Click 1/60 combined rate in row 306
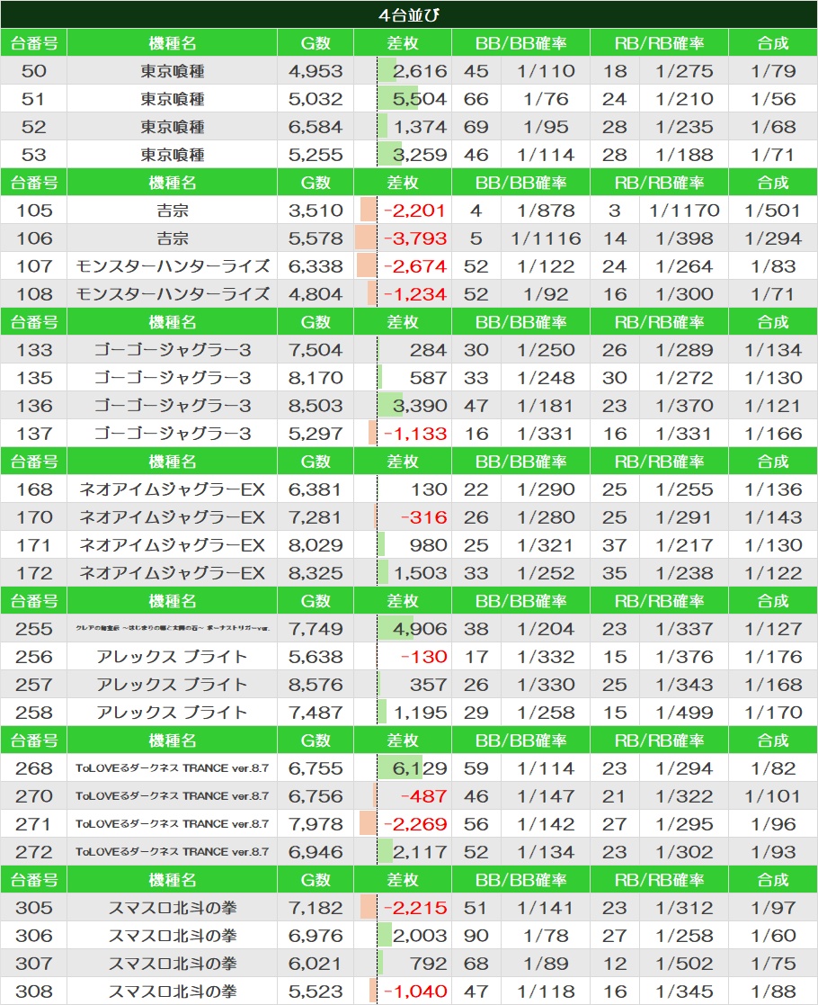Image resolution: width=818 pixels, height=1005 pixels. pyautogui.click(x=773, y=935)
